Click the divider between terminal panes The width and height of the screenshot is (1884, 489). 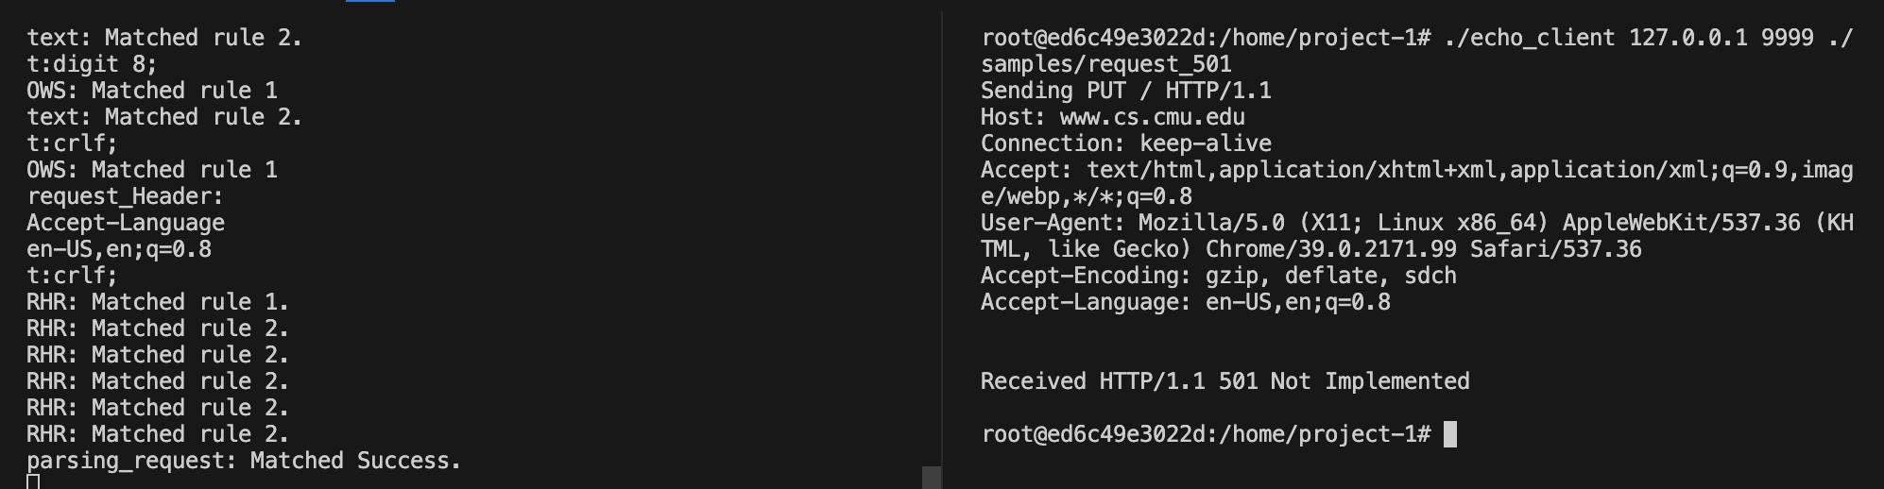pyautogui.click(x=942, y=245)
